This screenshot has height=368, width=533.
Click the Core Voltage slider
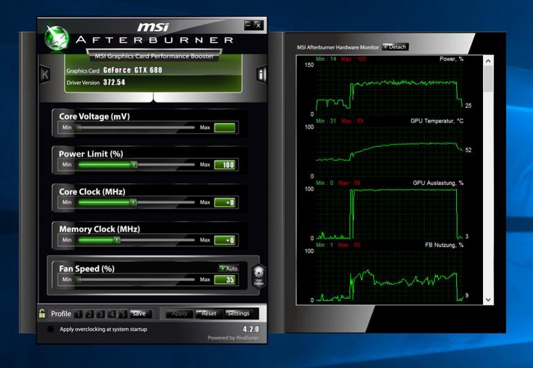[x=136, y=128]
